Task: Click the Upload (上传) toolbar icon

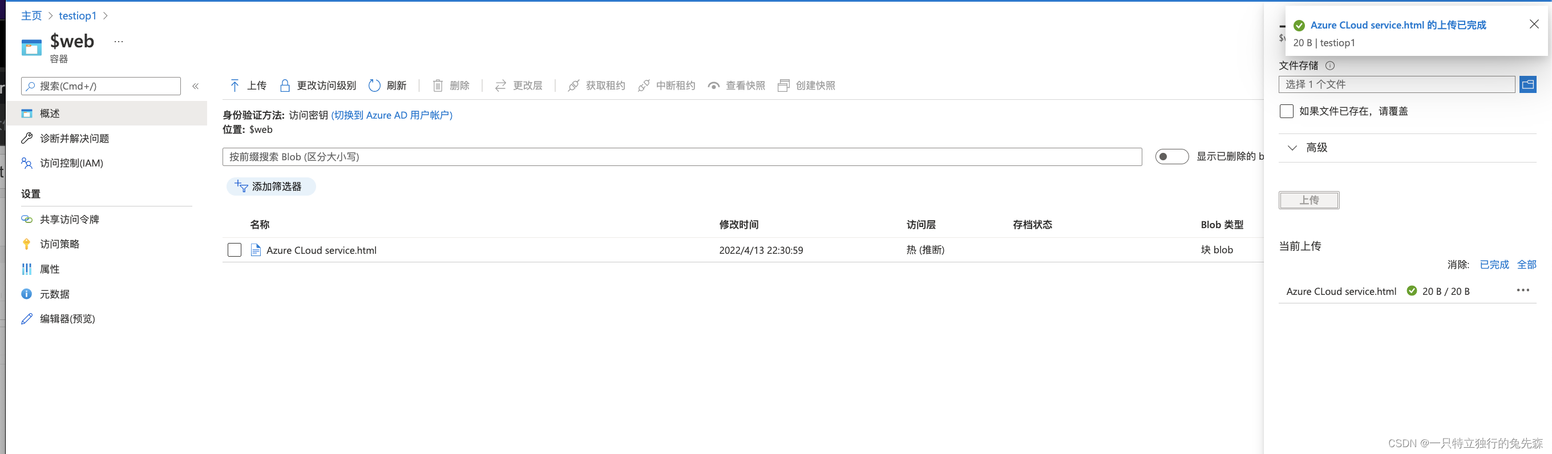Action: click(x=235, y=86)
